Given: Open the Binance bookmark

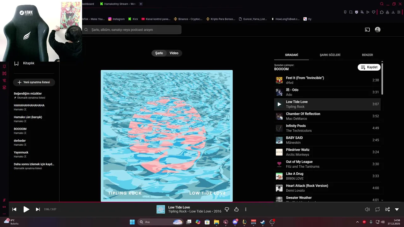Looking at the screenshot, I should click(x=188, y=19).
